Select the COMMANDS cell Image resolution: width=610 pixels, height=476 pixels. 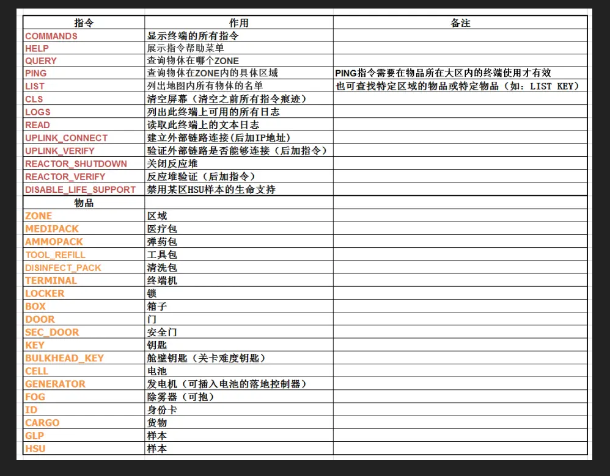[84, 36]
